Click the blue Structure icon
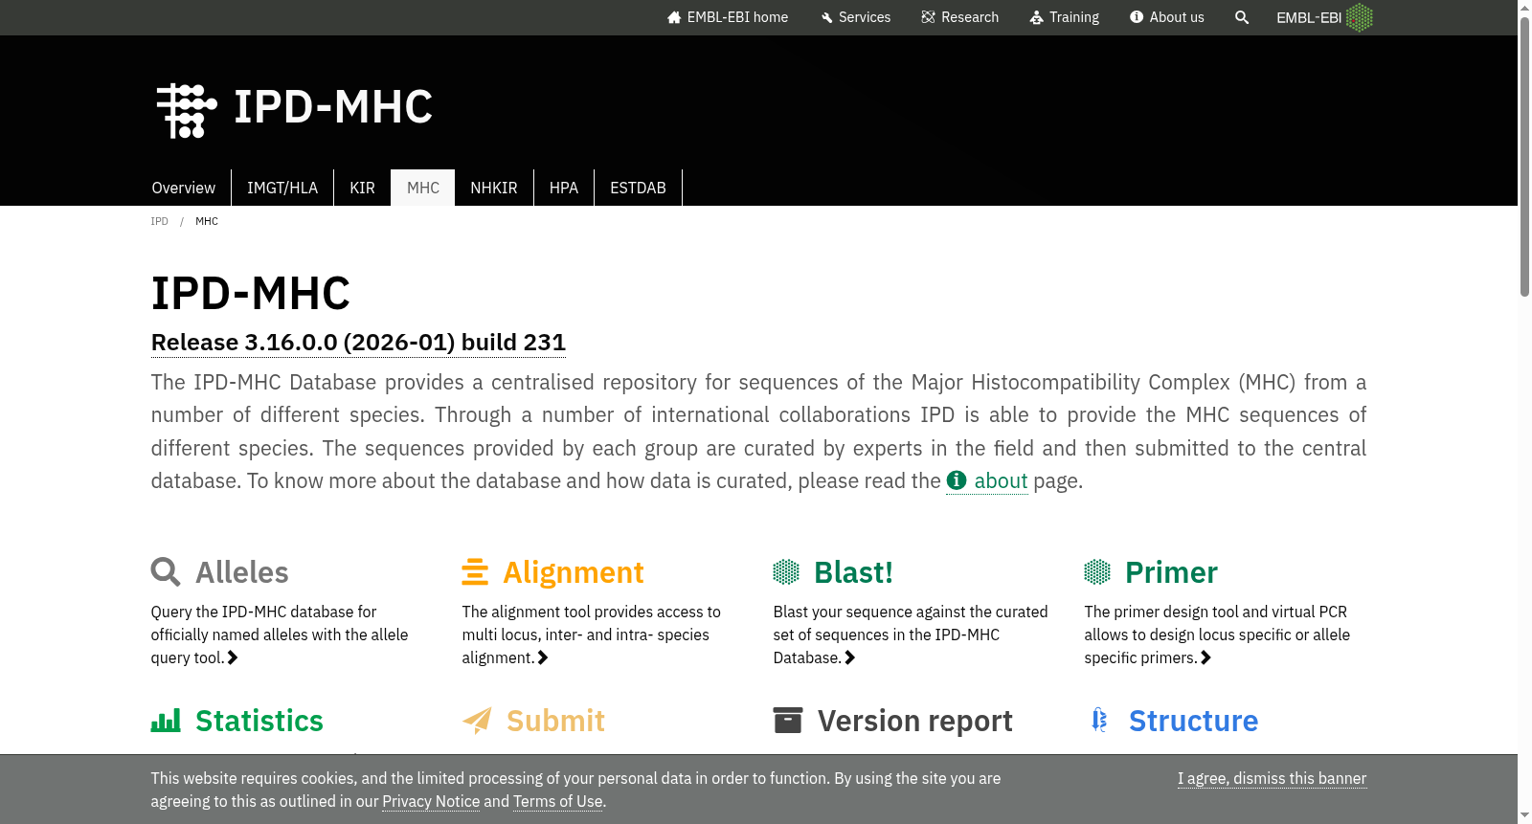1532x824 pixels. pyautogui.click(x=1099, y=720)
